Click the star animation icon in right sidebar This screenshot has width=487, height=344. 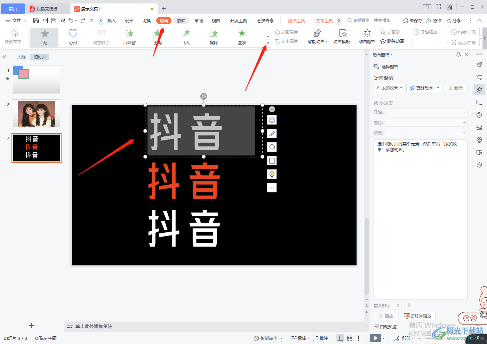[479, 90]
